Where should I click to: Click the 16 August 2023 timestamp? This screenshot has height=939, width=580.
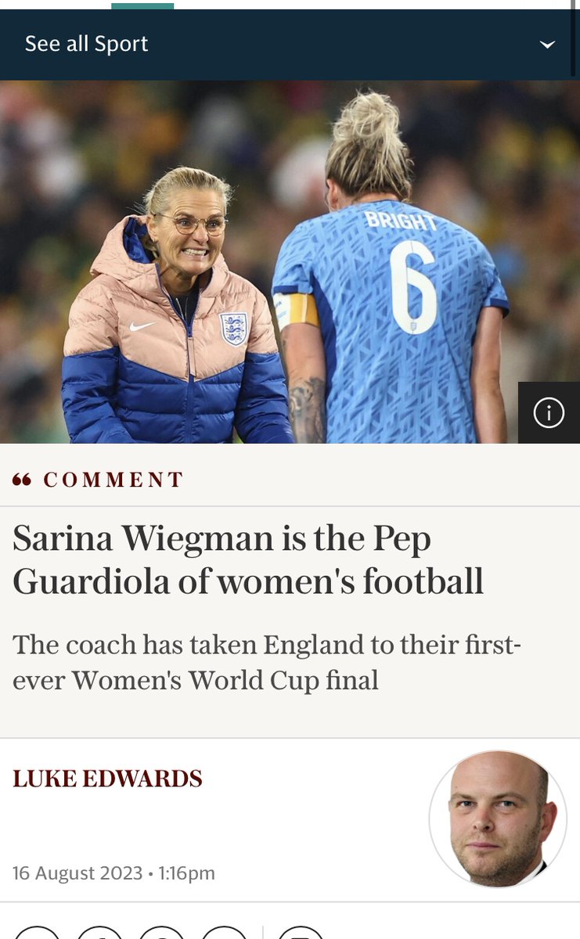pyautogui.click(x=113, y=872)
